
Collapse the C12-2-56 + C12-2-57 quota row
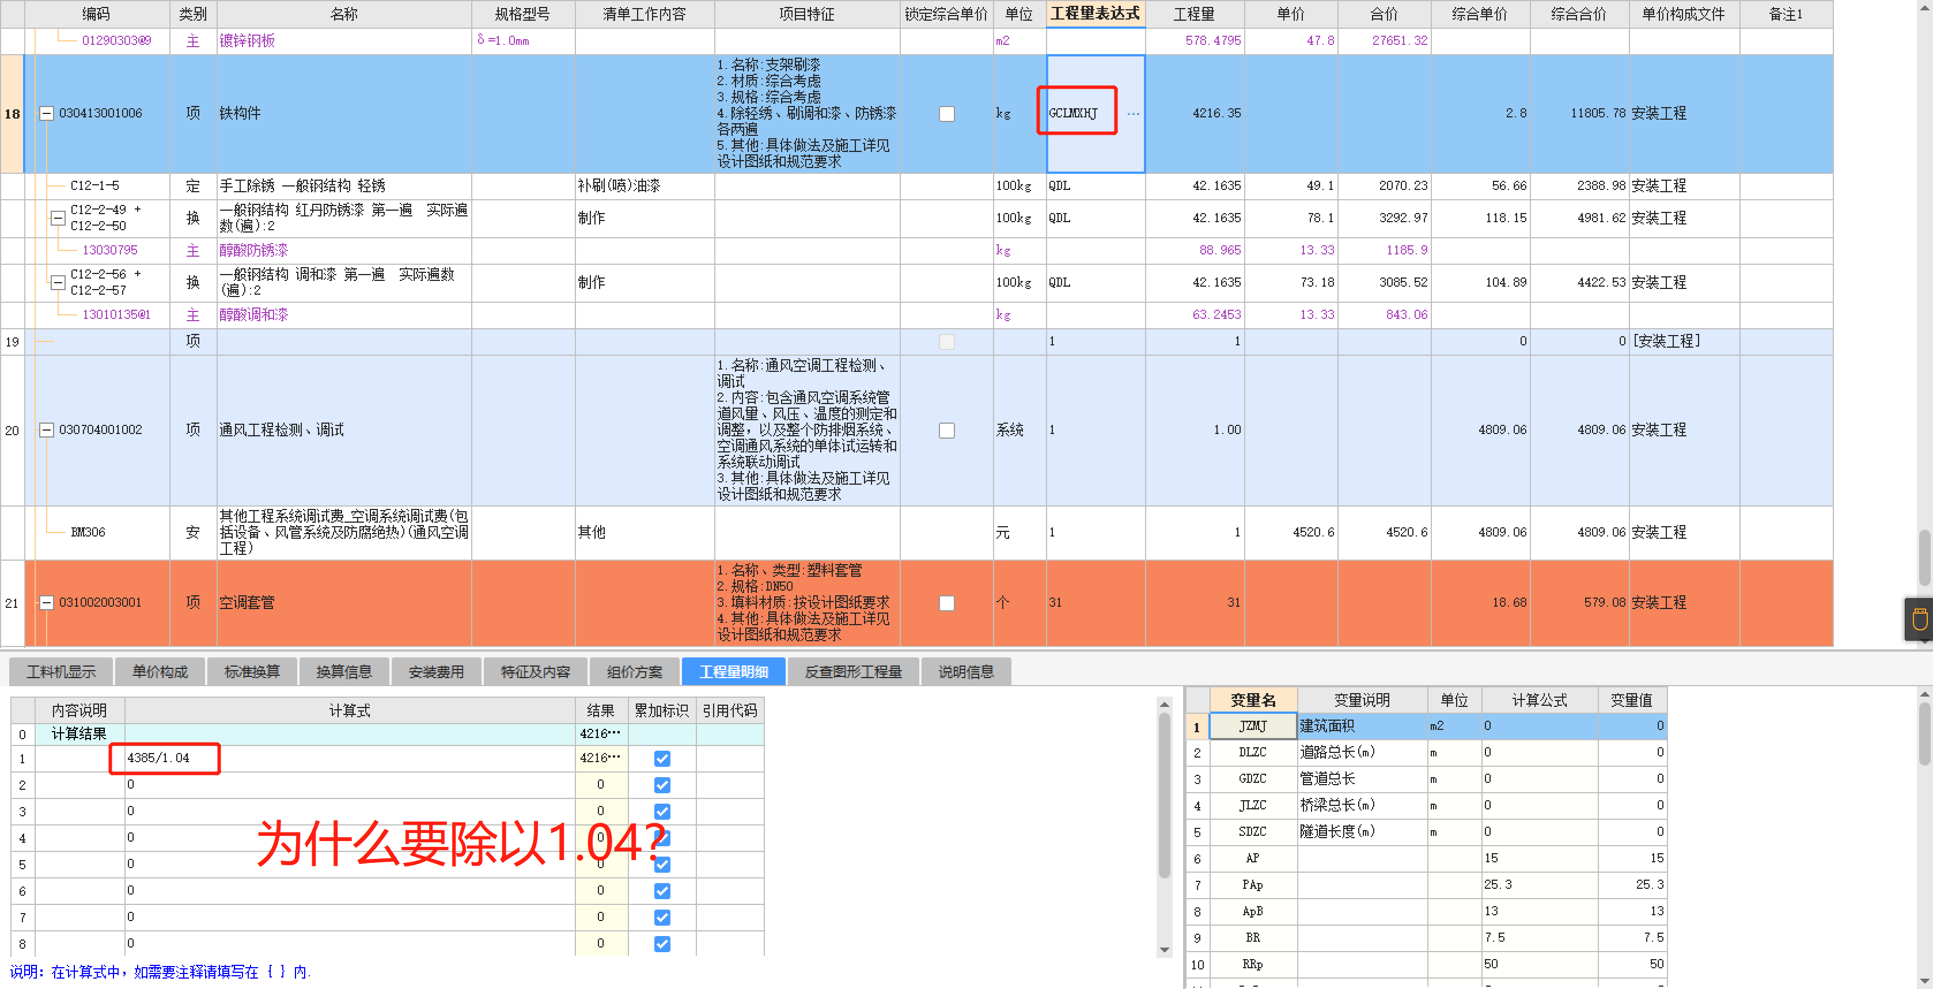(57, 283)
